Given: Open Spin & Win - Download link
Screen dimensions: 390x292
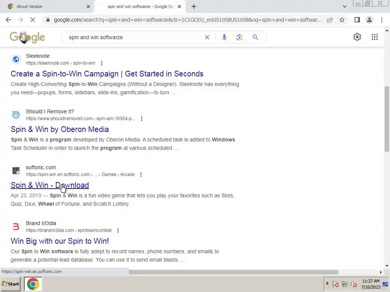Looking at the screenshot, I should pos(50,185).
